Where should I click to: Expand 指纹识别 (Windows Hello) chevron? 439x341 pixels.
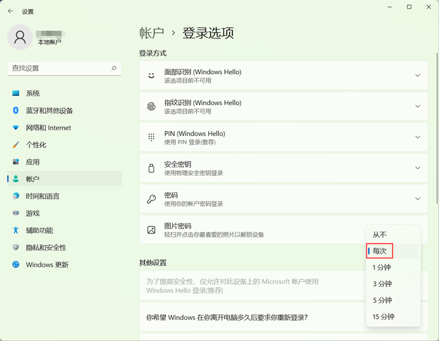[418, 106]
